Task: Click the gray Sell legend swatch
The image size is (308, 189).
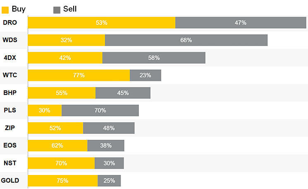Action: pos(57,9)
